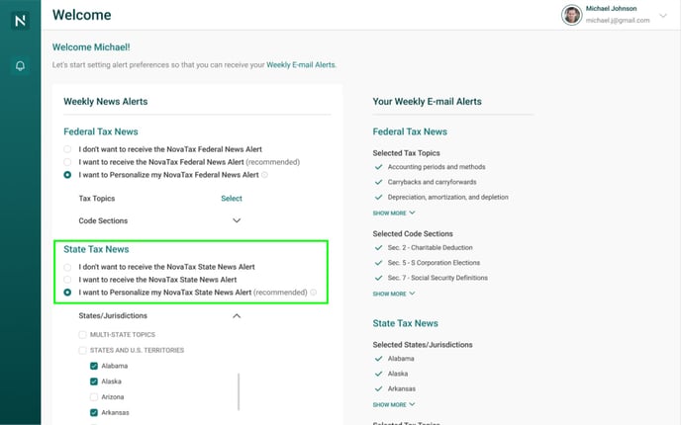The height and width of the screenshot is (425, 681).
Task: Click Alaska in Selected States/Jurisdictions summary
Action: tap(398, 374)
